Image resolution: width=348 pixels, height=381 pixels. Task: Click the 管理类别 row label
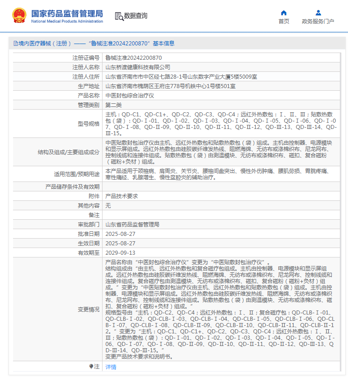[x=89, y=105]
